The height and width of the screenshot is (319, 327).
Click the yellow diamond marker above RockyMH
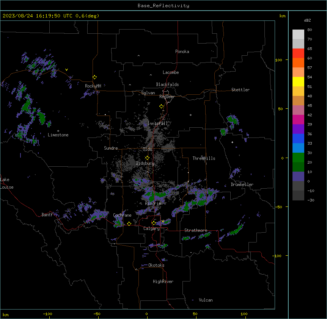tap(95, 77)
